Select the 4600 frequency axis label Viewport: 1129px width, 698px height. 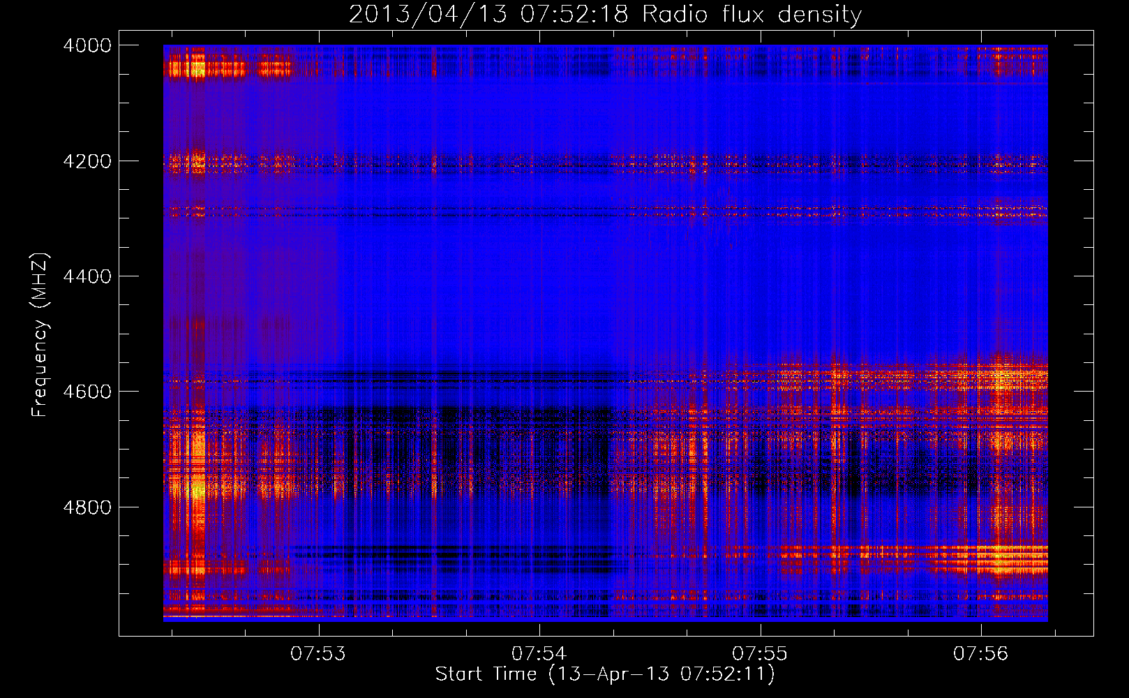87,392
